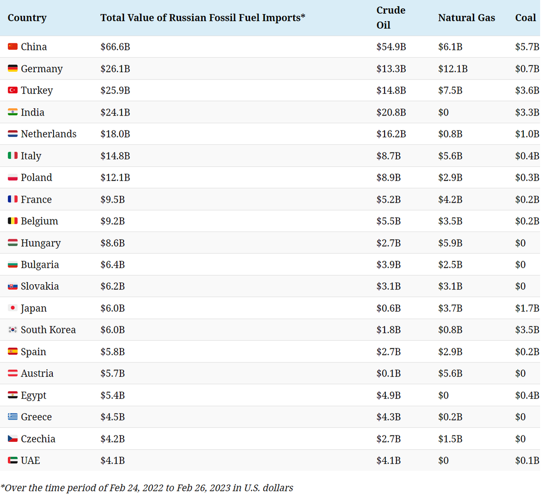541x496 pixels.
Task: Click the time period footnote text
Action: click(147, 488)
